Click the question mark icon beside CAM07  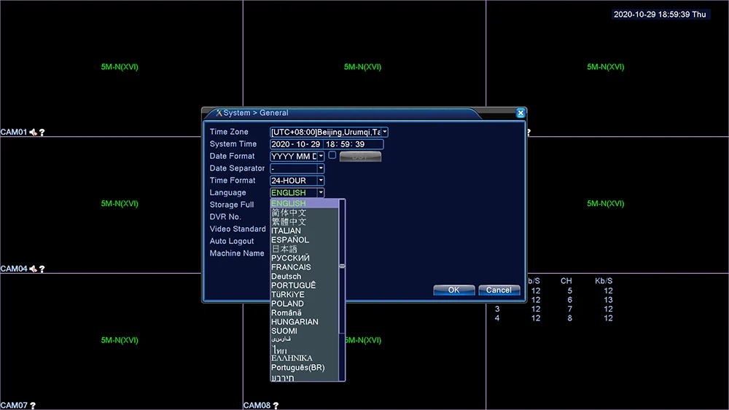(x=33, y=406)
